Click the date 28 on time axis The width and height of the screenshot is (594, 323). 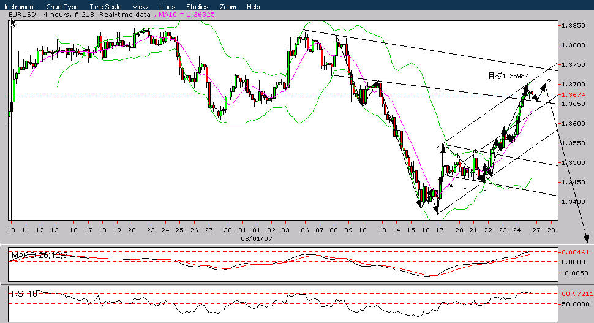pyautogui.click(x=551, y=230)
